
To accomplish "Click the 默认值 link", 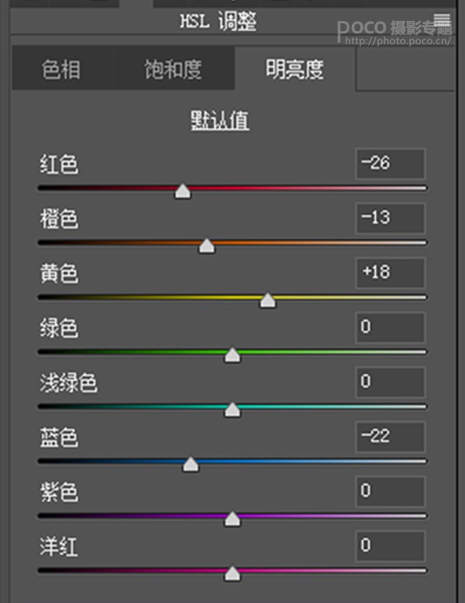I will pyautogui.click(x=220, y=121).
